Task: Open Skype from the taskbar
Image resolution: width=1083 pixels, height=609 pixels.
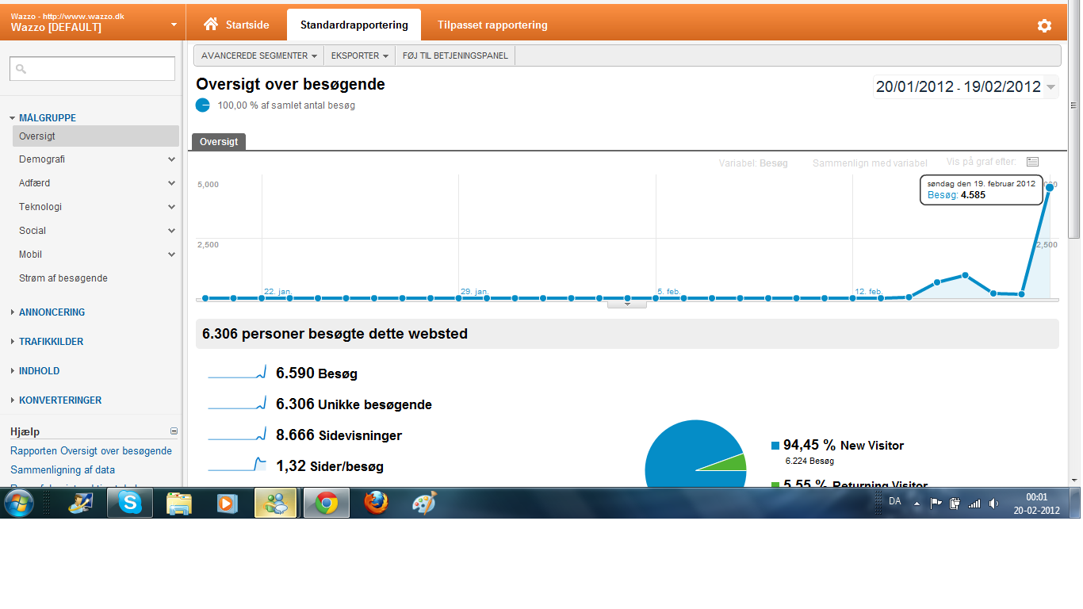Action: (x=130, y=503)
